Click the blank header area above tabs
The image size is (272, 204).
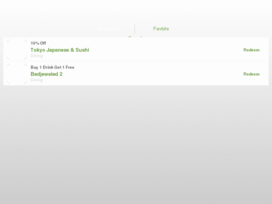pyautogui.click(x=136, y=11)
